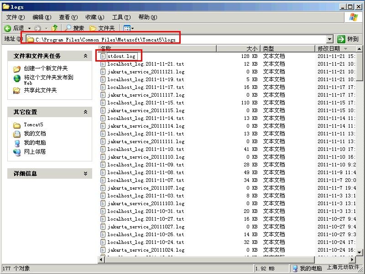
Task: Select the localhost_log.2011-11-15.txt file
Action: pos(146,103)
